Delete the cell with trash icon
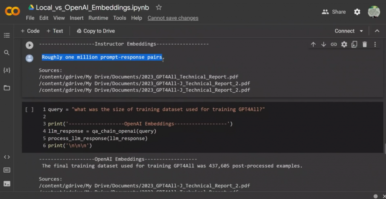This screenshot has width=386, height=199. [365, 44]
